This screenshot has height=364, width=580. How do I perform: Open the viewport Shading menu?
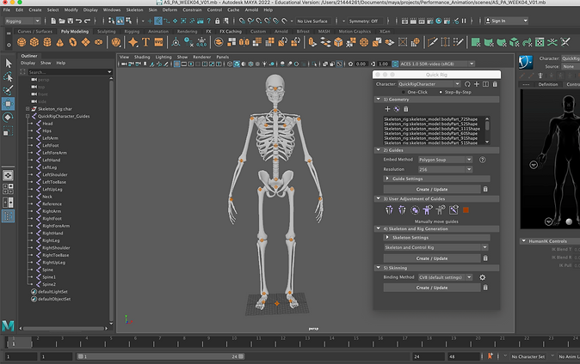(x=142, y=58)
